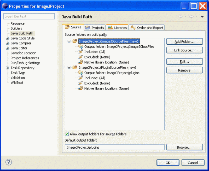209x171 pixels.
Task: Select ImageJProject/ImageJSourceFiles (new) entry
Action: tap(109, 41)
